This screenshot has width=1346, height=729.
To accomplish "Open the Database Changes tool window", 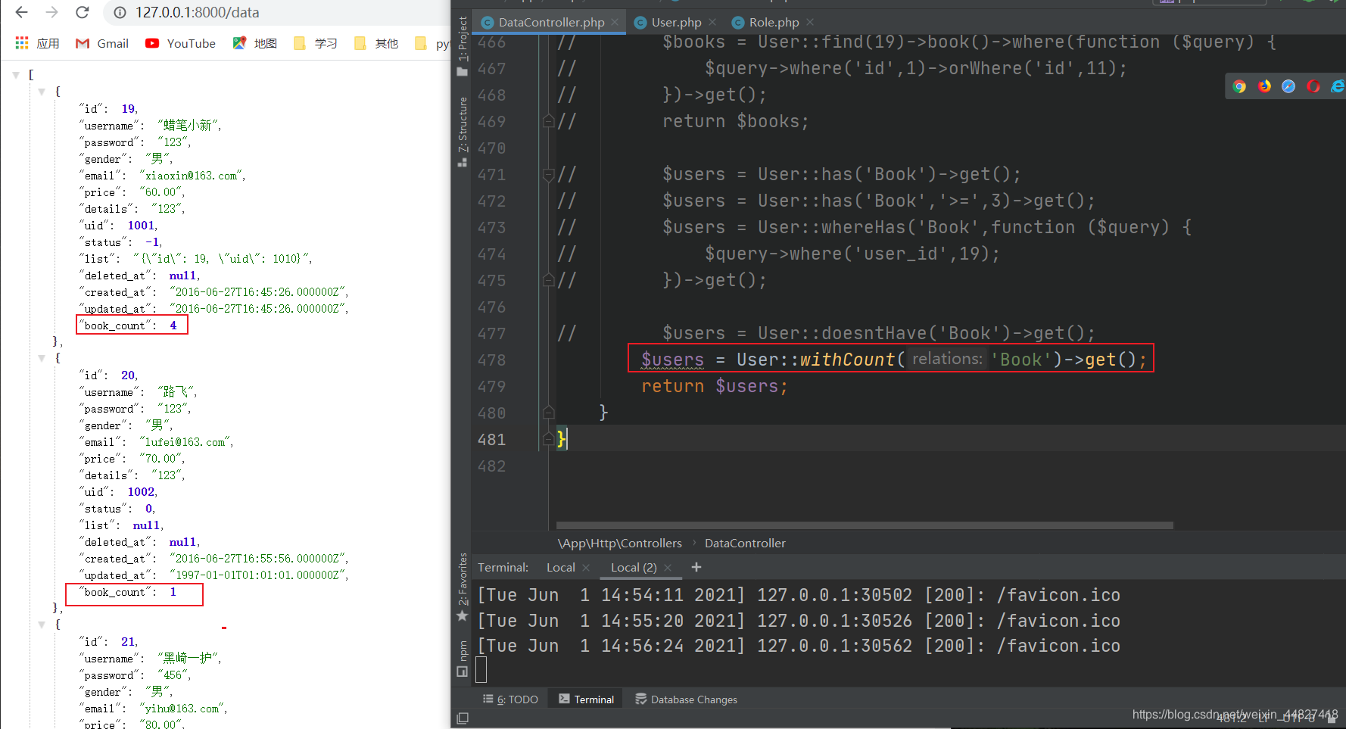I will pos(686,699).
